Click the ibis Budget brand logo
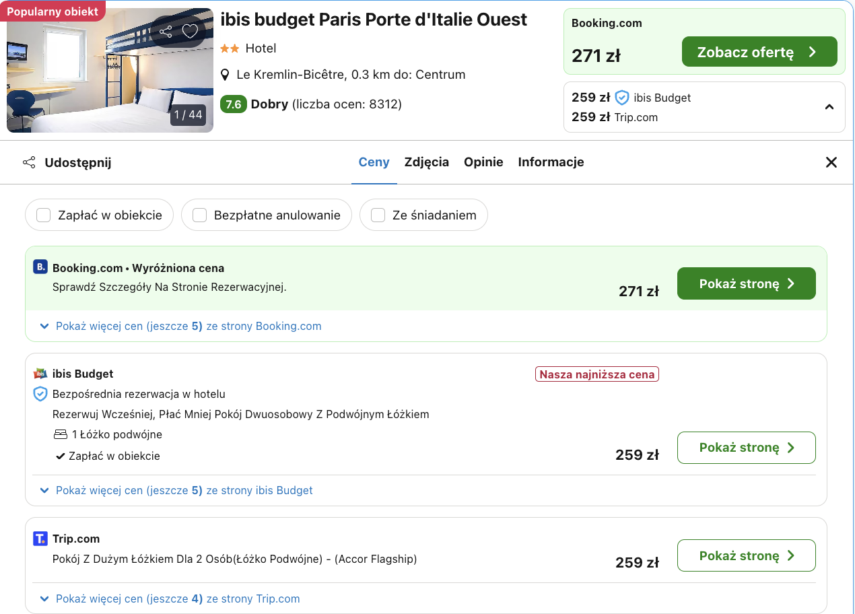 click(40, 374)
